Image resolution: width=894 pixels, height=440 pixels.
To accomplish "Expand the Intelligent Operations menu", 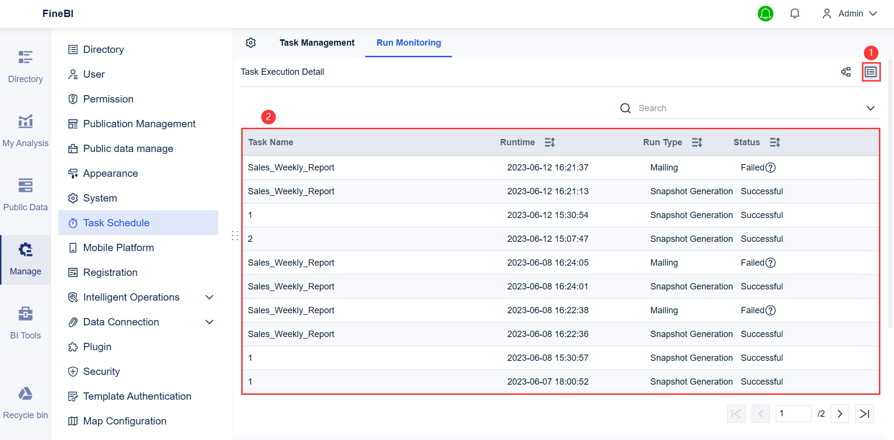I will click(x=210, y=297).
